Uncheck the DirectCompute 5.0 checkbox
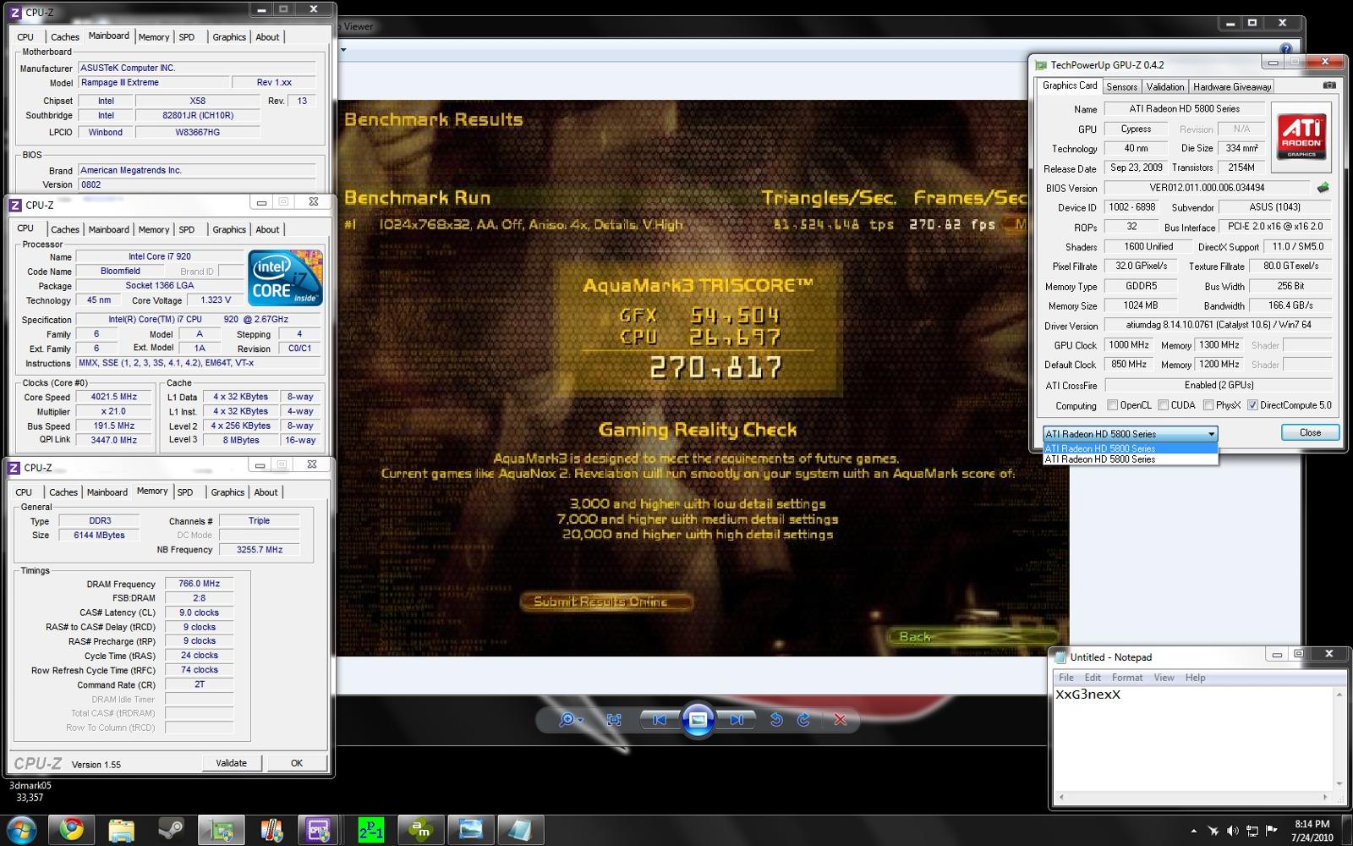This screenshot has width=1353, height=846. coord(1252,405)
